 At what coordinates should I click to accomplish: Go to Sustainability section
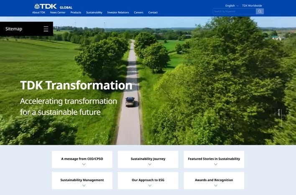(x=94, y=13)
